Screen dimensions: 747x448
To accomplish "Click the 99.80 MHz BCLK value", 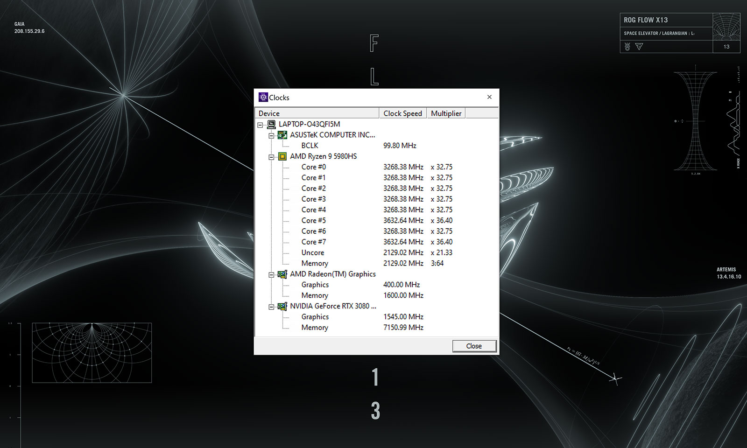I will [400, 146].
